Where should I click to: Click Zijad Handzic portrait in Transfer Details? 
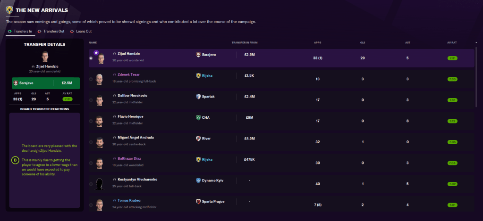click(46, 57)
